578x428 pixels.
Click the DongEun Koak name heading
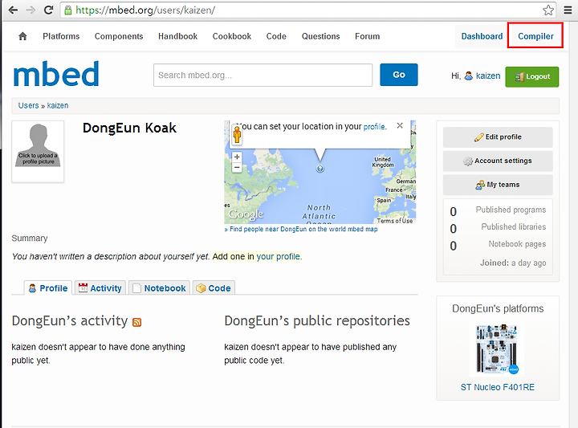[x=129, y=128]
